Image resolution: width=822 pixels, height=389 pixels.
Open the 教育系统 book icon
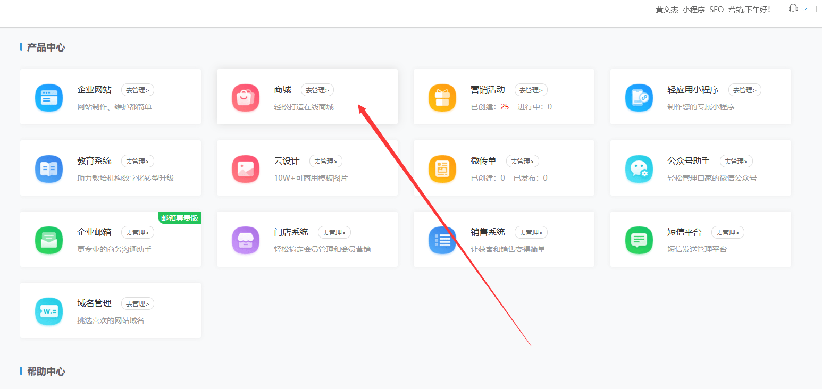point(49,169)
